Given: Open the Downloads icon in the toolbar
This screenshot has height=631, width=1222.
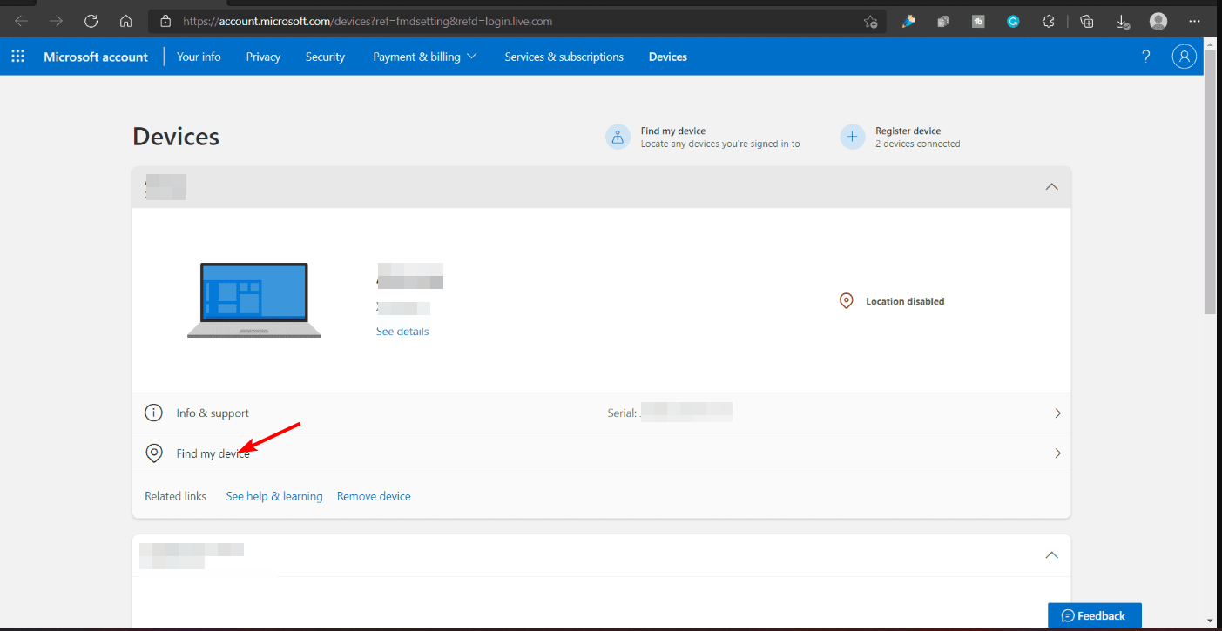Looking at the screenshot, I should click(1123, 21).
